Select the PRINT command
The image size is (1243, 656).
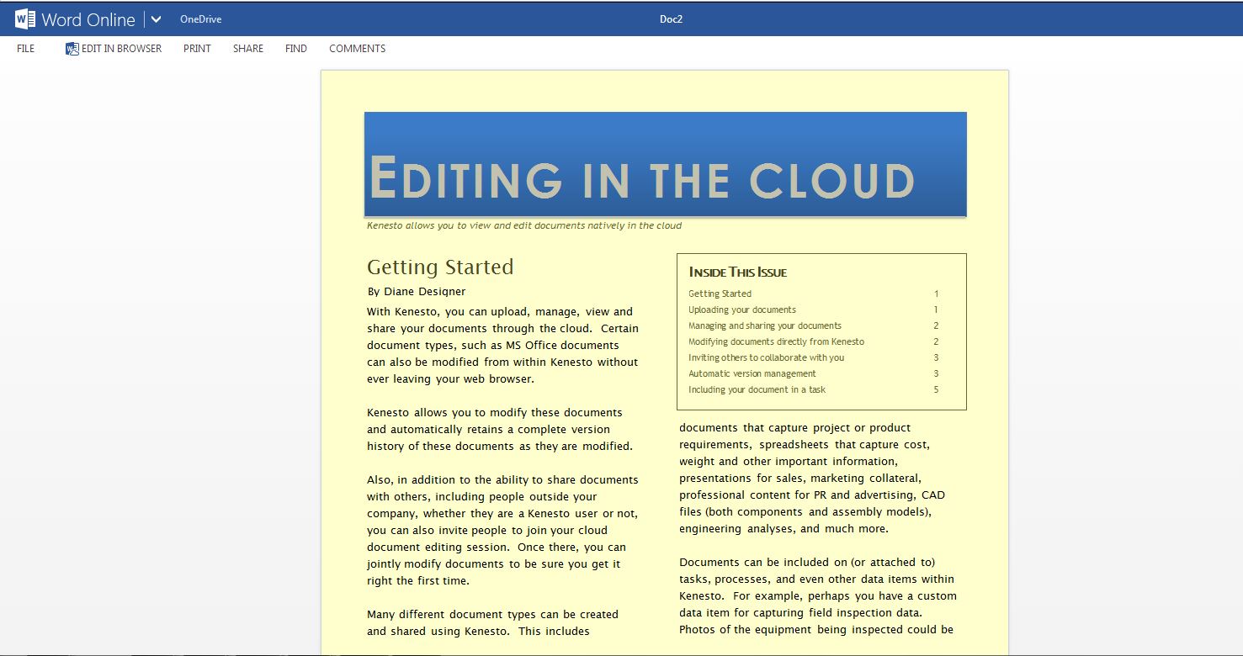click(197, 49)
